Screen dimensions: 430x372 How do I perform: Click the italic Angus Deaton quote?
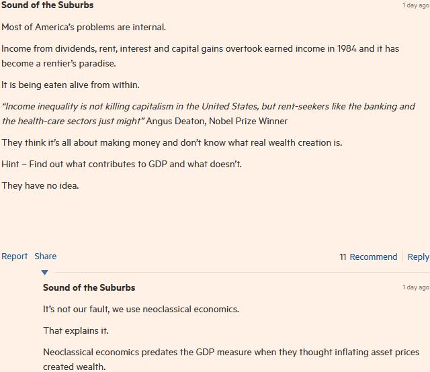208,113
